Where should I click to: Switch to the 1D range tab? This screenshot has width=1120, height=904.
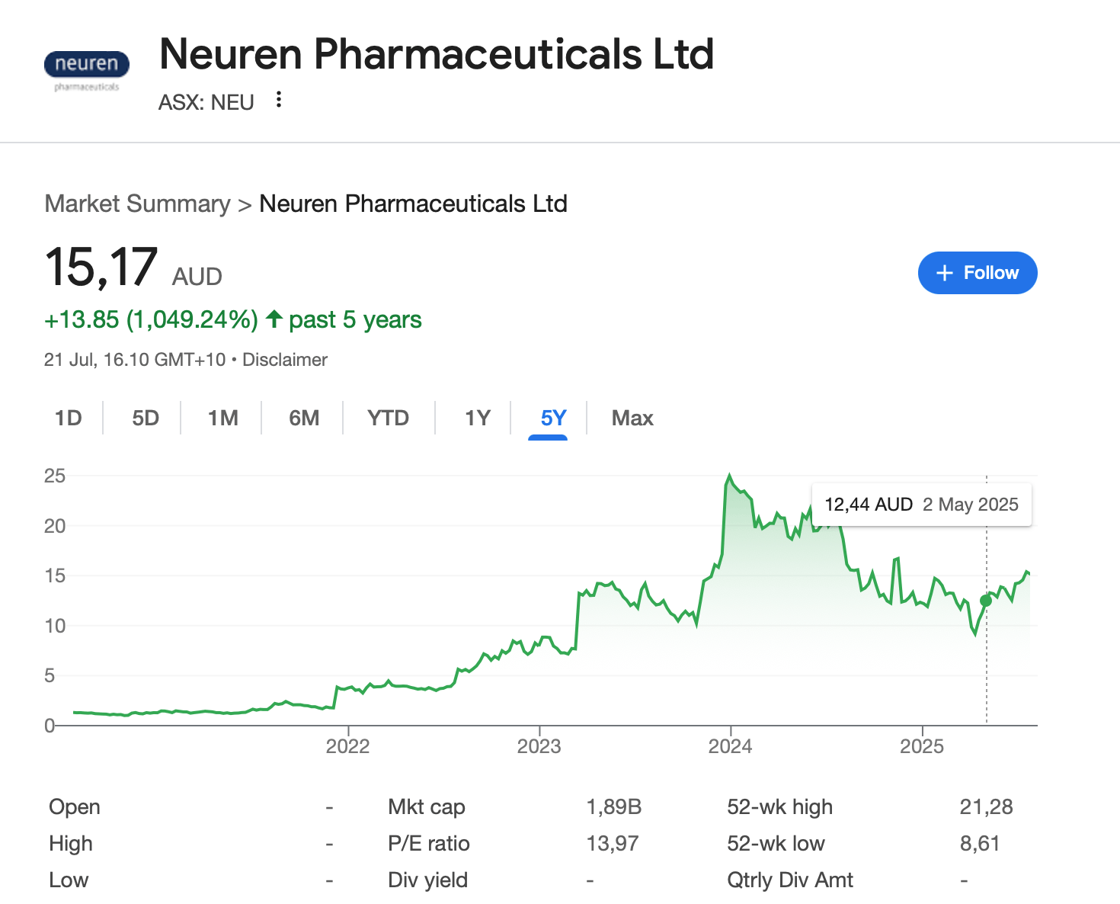(x=69, y=418)
